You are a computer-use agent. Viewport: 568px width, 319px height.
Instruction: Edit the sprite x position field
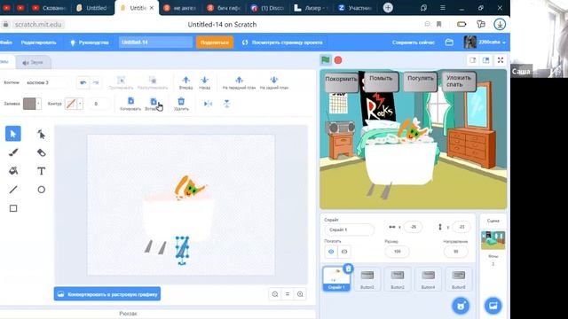[x=413, y=227]
